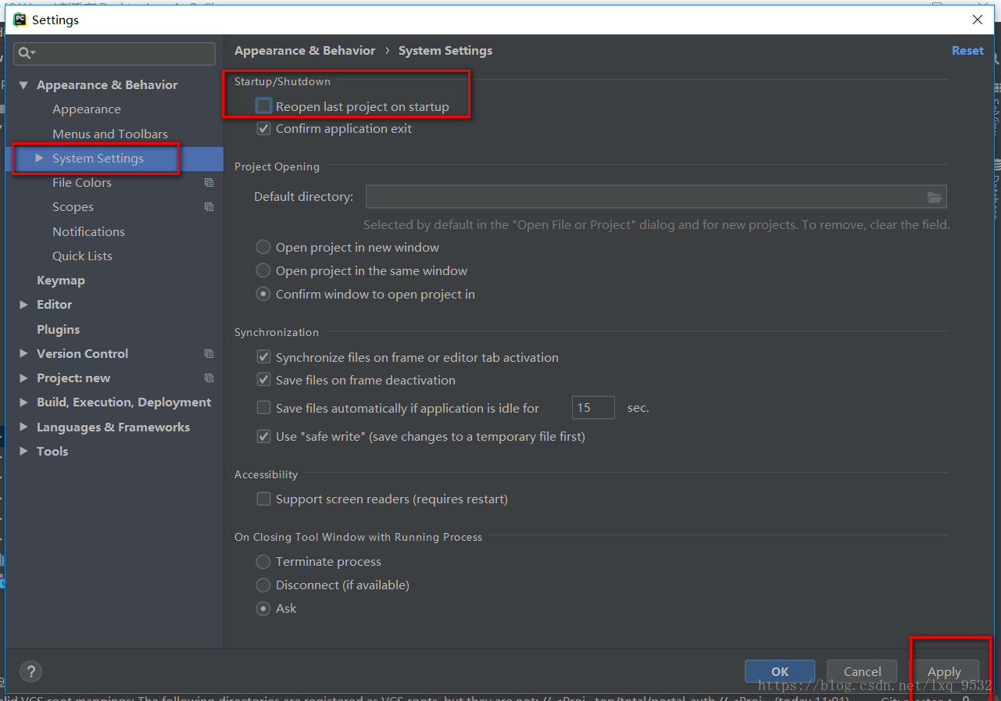Open the Scopes settings page
Screen dimensions: 1001x701
pyautogui.click(x=73, y=206)
